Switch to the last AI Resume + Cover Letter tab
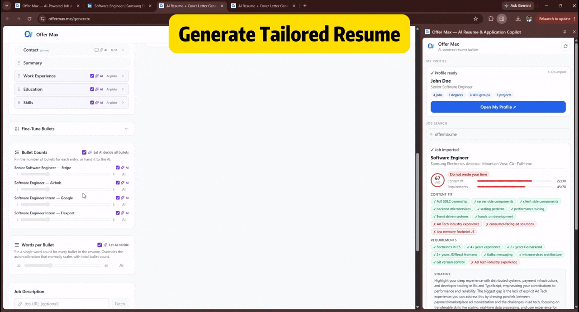 264,6
